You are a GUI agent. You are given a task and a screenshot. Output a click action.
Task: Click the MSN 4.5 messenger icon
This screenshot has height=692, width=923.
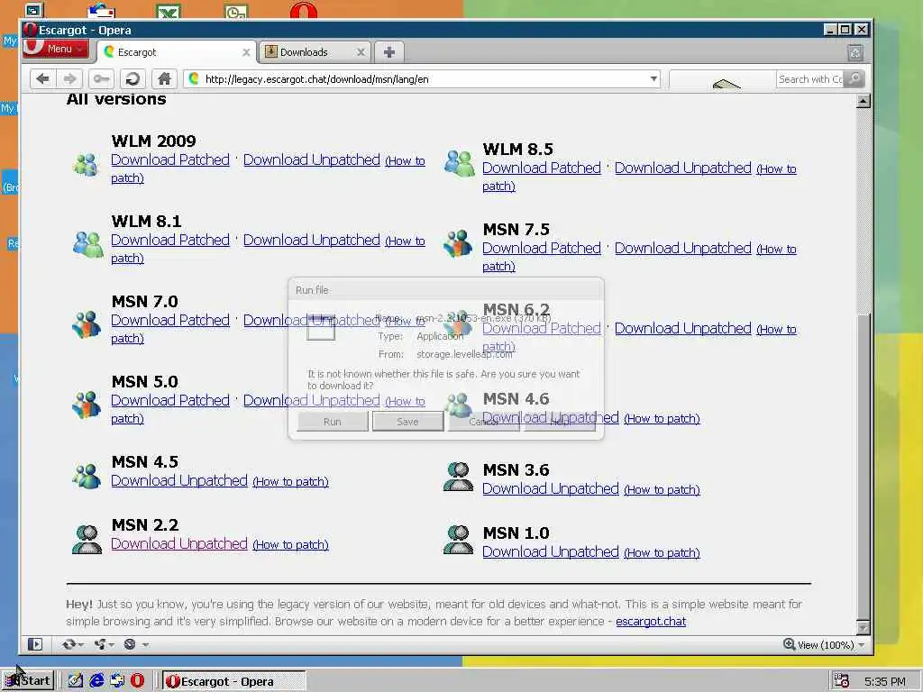coord(87,477)
